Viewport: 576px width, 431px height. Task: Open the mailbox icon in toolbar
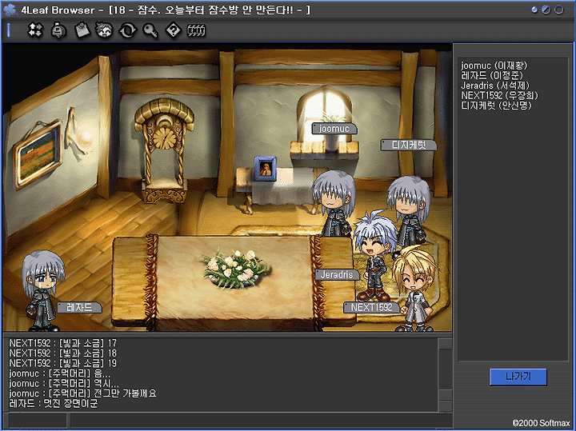[x=58, y=30]
